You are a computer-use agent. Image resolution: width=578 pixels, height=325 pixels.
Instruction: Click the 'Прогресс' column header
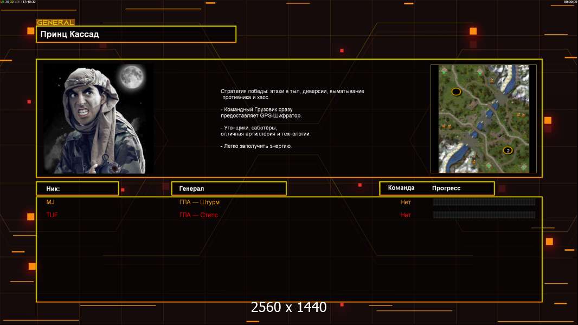446,188
